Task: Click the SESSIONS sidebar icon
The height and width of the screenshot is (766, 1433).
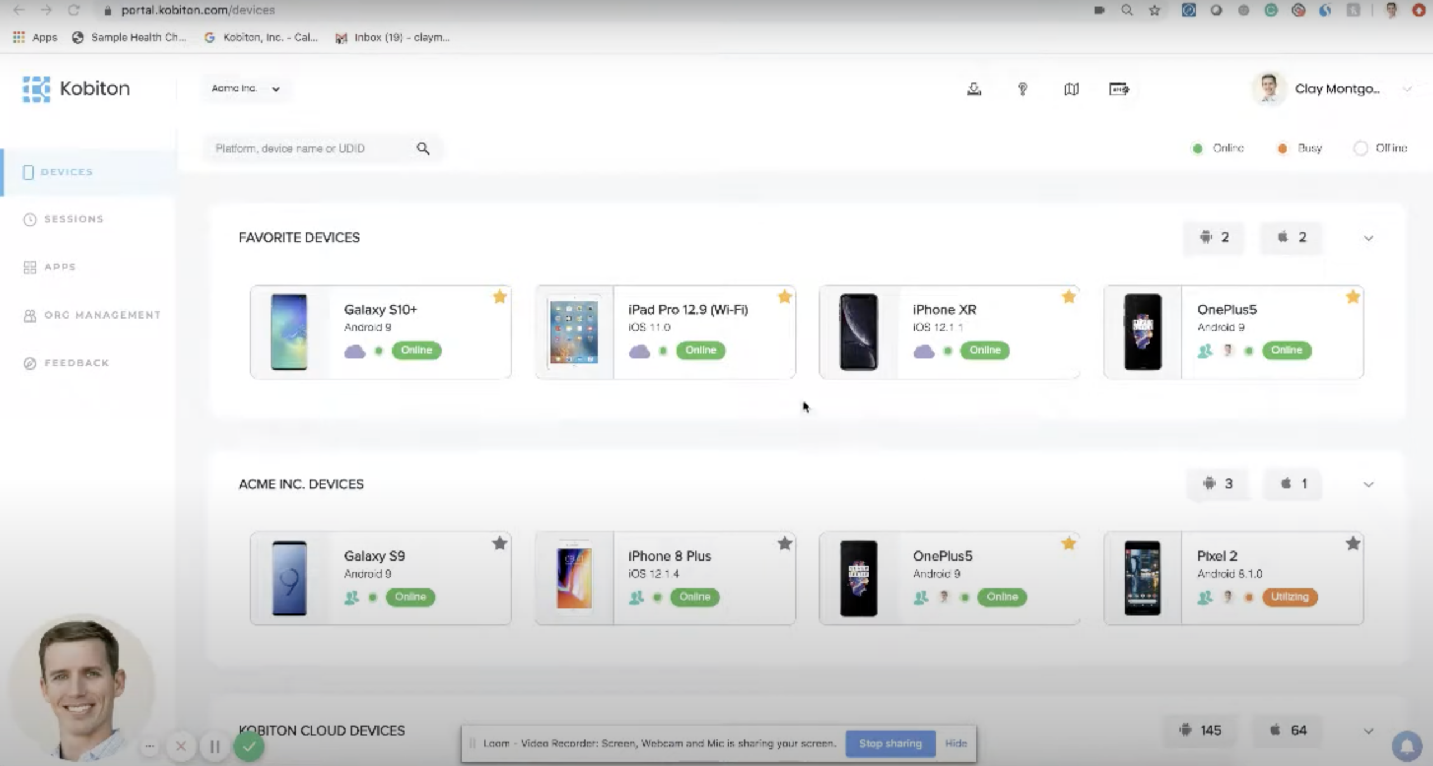Action: 29,219
